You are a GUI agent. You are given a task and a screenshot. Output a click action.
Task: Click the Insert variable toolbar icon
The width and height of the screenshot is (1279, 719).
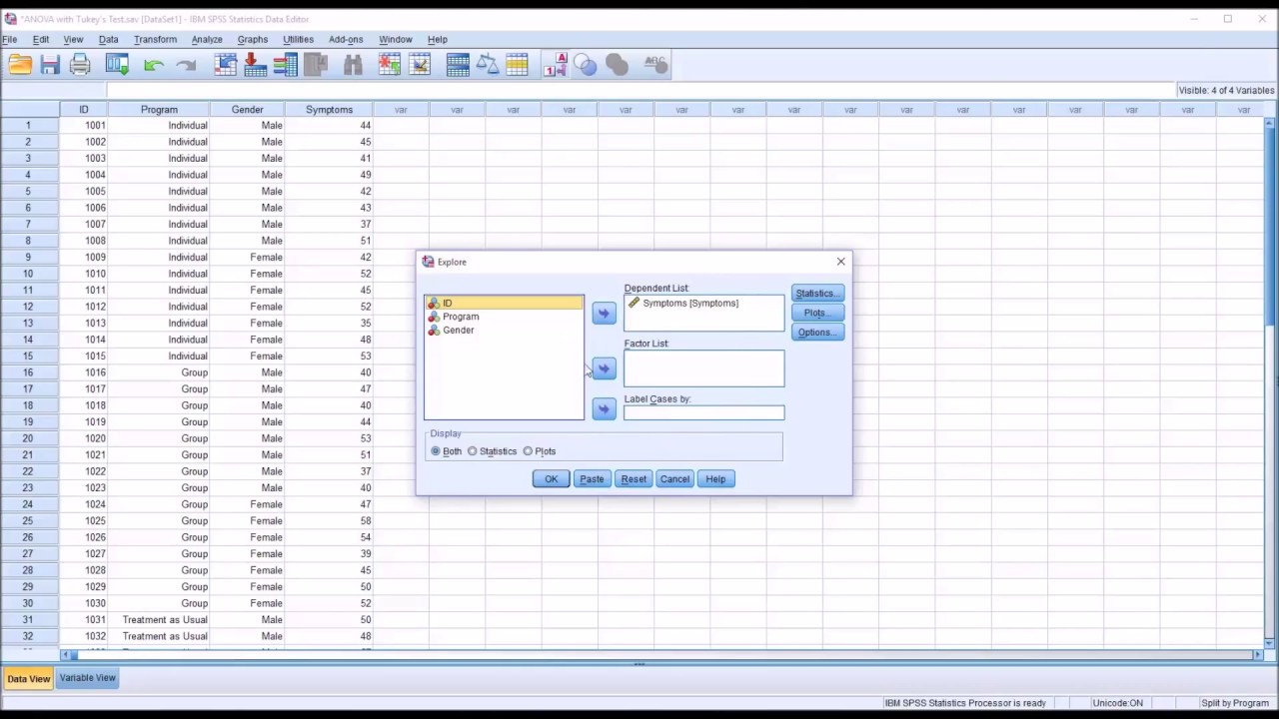(420, 65)
